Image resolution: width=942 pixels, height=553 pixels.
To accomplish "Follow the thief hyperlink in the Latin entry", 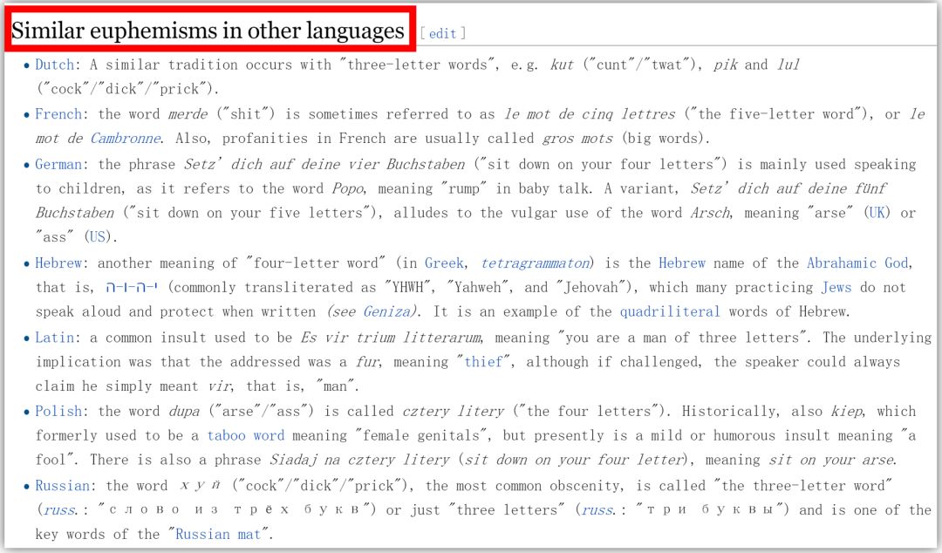I will point(485,361).
